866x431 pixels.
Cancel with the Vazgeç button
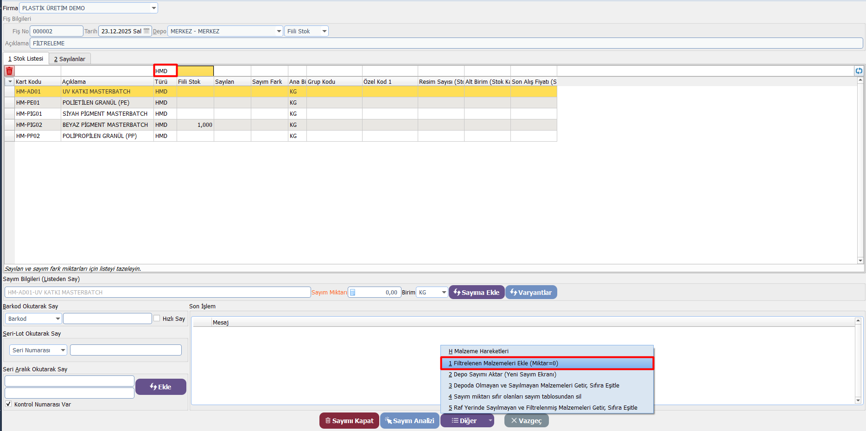pos(526,421)
